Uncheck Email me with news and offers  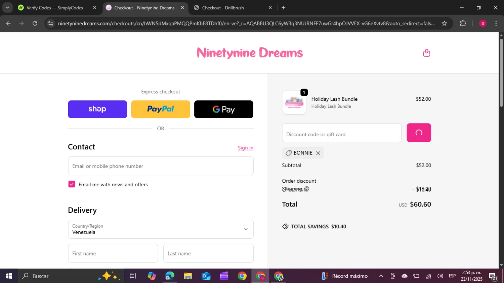click(x=72, y=184)
